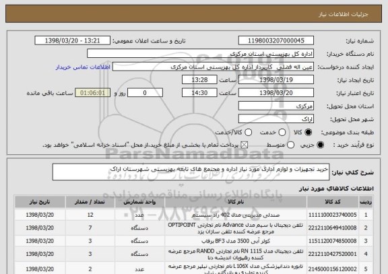Click the 'ردیف' column header
388x274 pixels.
[366, 202]
